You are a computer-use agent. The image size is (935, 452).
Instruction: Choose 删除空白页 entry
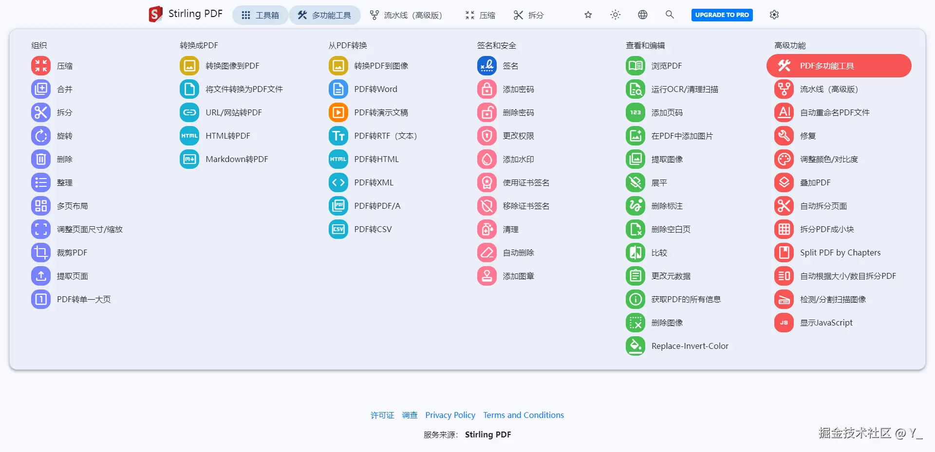point(658,229)
